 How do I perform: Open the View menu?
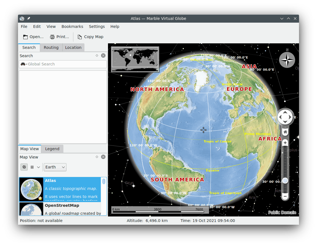click(x=51, y=27)
